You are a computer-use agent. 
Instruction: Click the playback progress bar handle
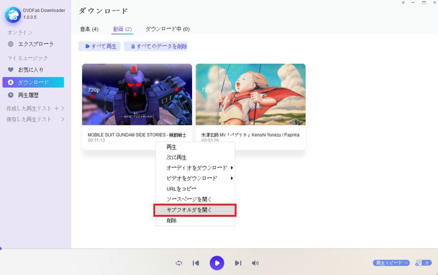pyautogui.click(x=1, y=248)
